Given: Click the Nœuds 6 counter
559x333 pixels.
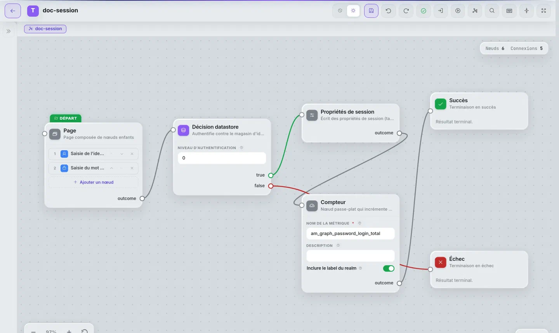Looking at the screenshot, I should [x=495, y=48].
